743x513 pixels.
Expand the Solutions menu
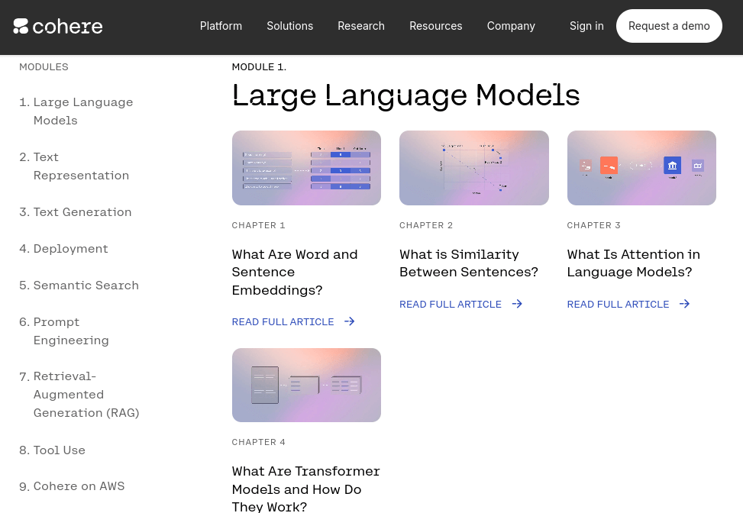click(289, 26)
